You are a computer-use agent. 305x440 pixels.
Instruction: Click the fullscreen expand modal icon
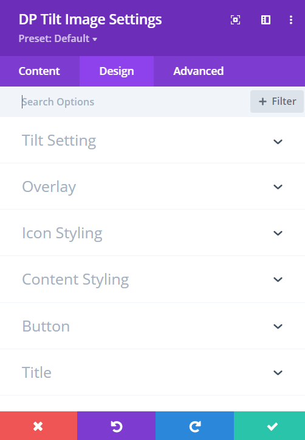click(235, 20)
